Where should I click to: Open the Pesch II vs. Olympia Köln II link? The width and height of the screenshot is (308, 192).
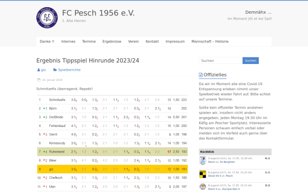(x=224, y=189)
